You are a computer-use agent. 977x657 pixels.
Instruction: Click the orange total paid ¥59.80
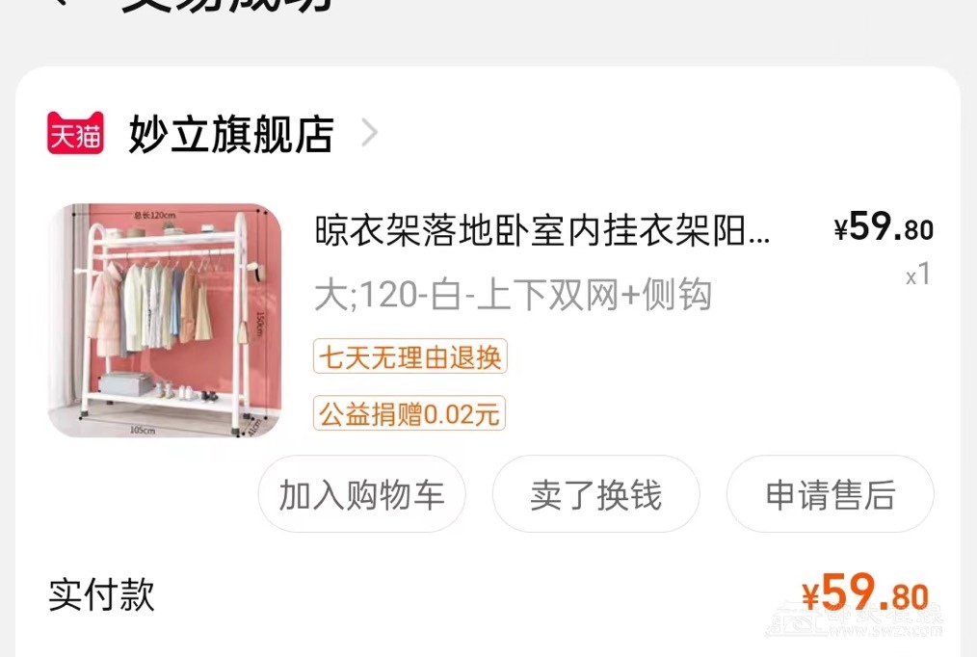pos(865,592)
